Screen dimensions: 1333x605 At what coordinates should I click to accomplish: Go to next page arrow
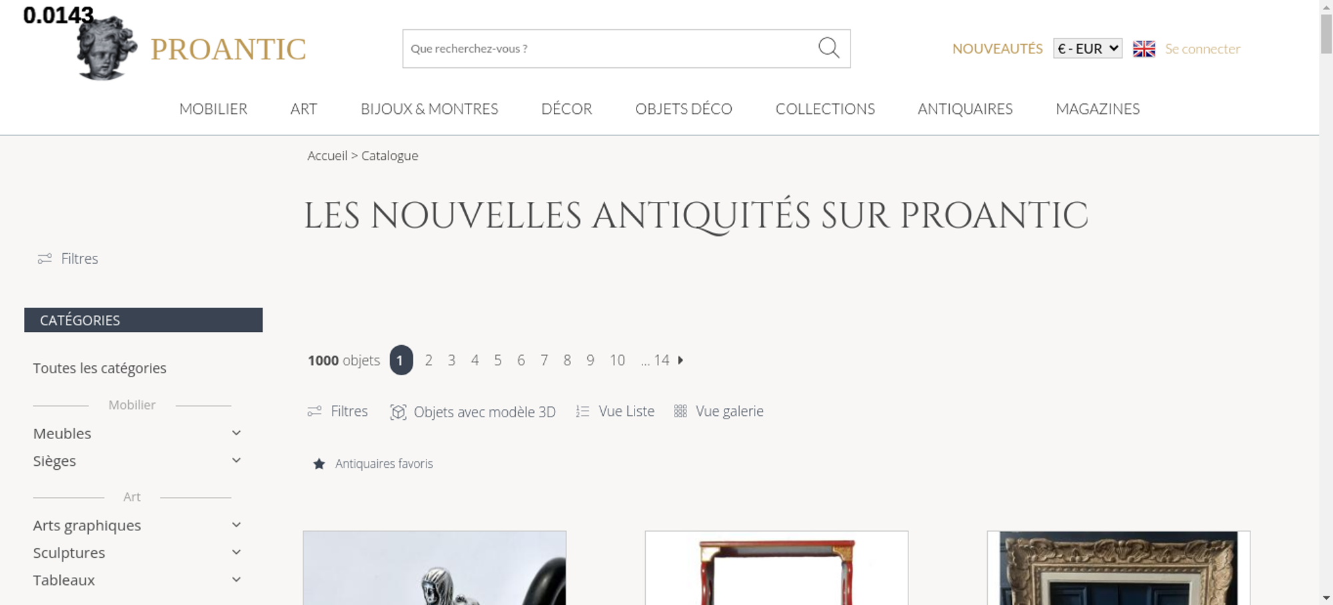tap(680, 360)
